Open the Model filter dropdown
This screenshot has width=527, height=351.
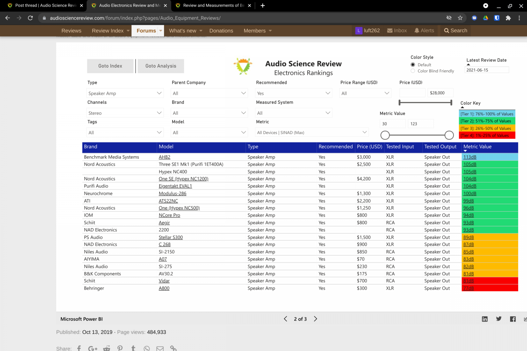[209, 132]
